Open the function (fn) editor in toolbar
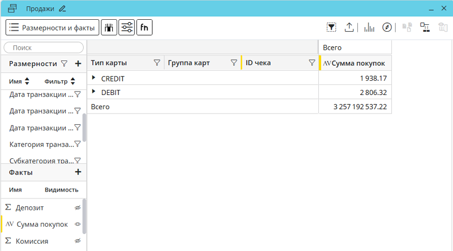The width and height of the screenshot is (453, 251). tap(144, 27)
